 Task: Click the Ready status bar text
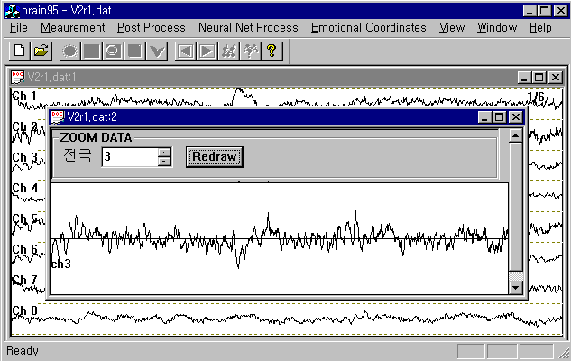click(x=23, y=350)
